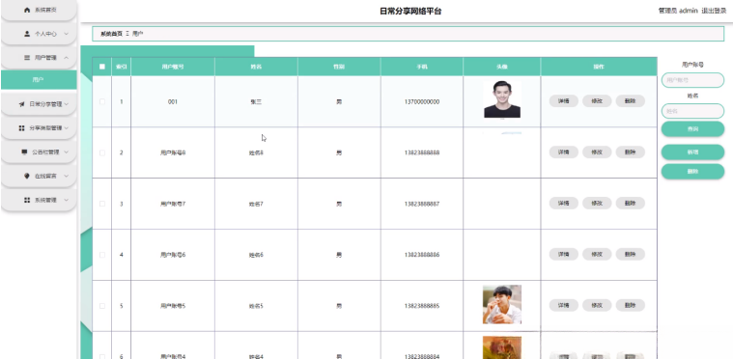This screenshot has height=359, width=733.
Task: Open the 日常分享管理 sidebar menu
Action: (39, 104)
